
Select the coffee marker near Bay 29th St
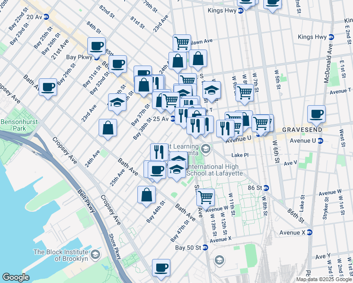coord(48,87)
